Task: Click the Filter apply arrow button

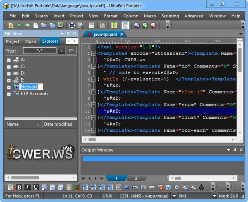Action: tap(61, 50)
